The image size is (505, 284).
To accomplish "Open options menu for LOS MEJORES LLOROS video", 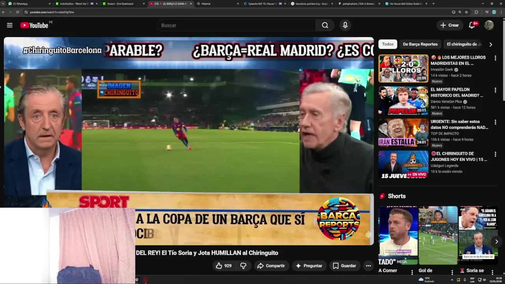I will [x=495, y=58].
